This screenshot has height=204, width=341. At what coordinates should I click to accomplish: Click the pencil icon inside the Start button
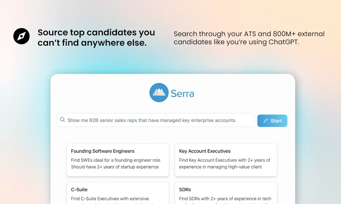click(266, 121)
